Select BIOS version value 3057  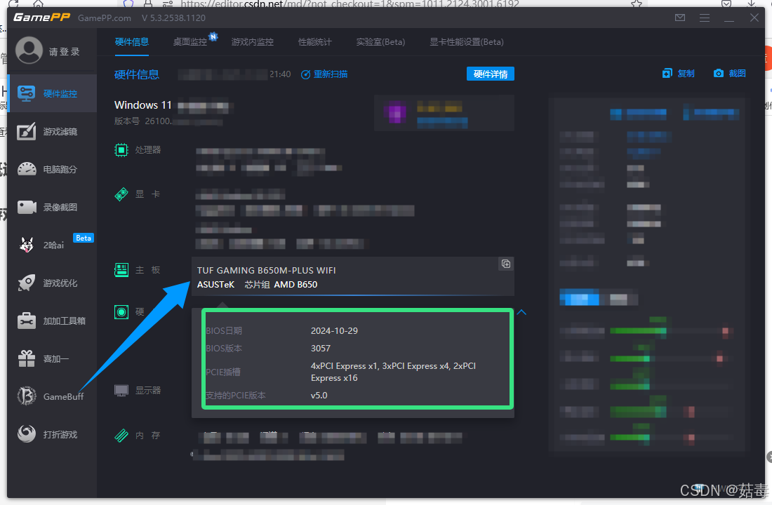pyautogui.click(x=321, y=349)
